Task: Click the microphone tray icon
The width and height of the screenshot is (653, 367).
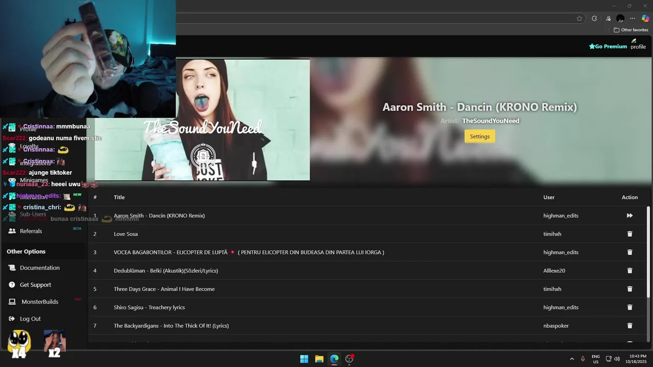Action: click(x=583, y=359)
